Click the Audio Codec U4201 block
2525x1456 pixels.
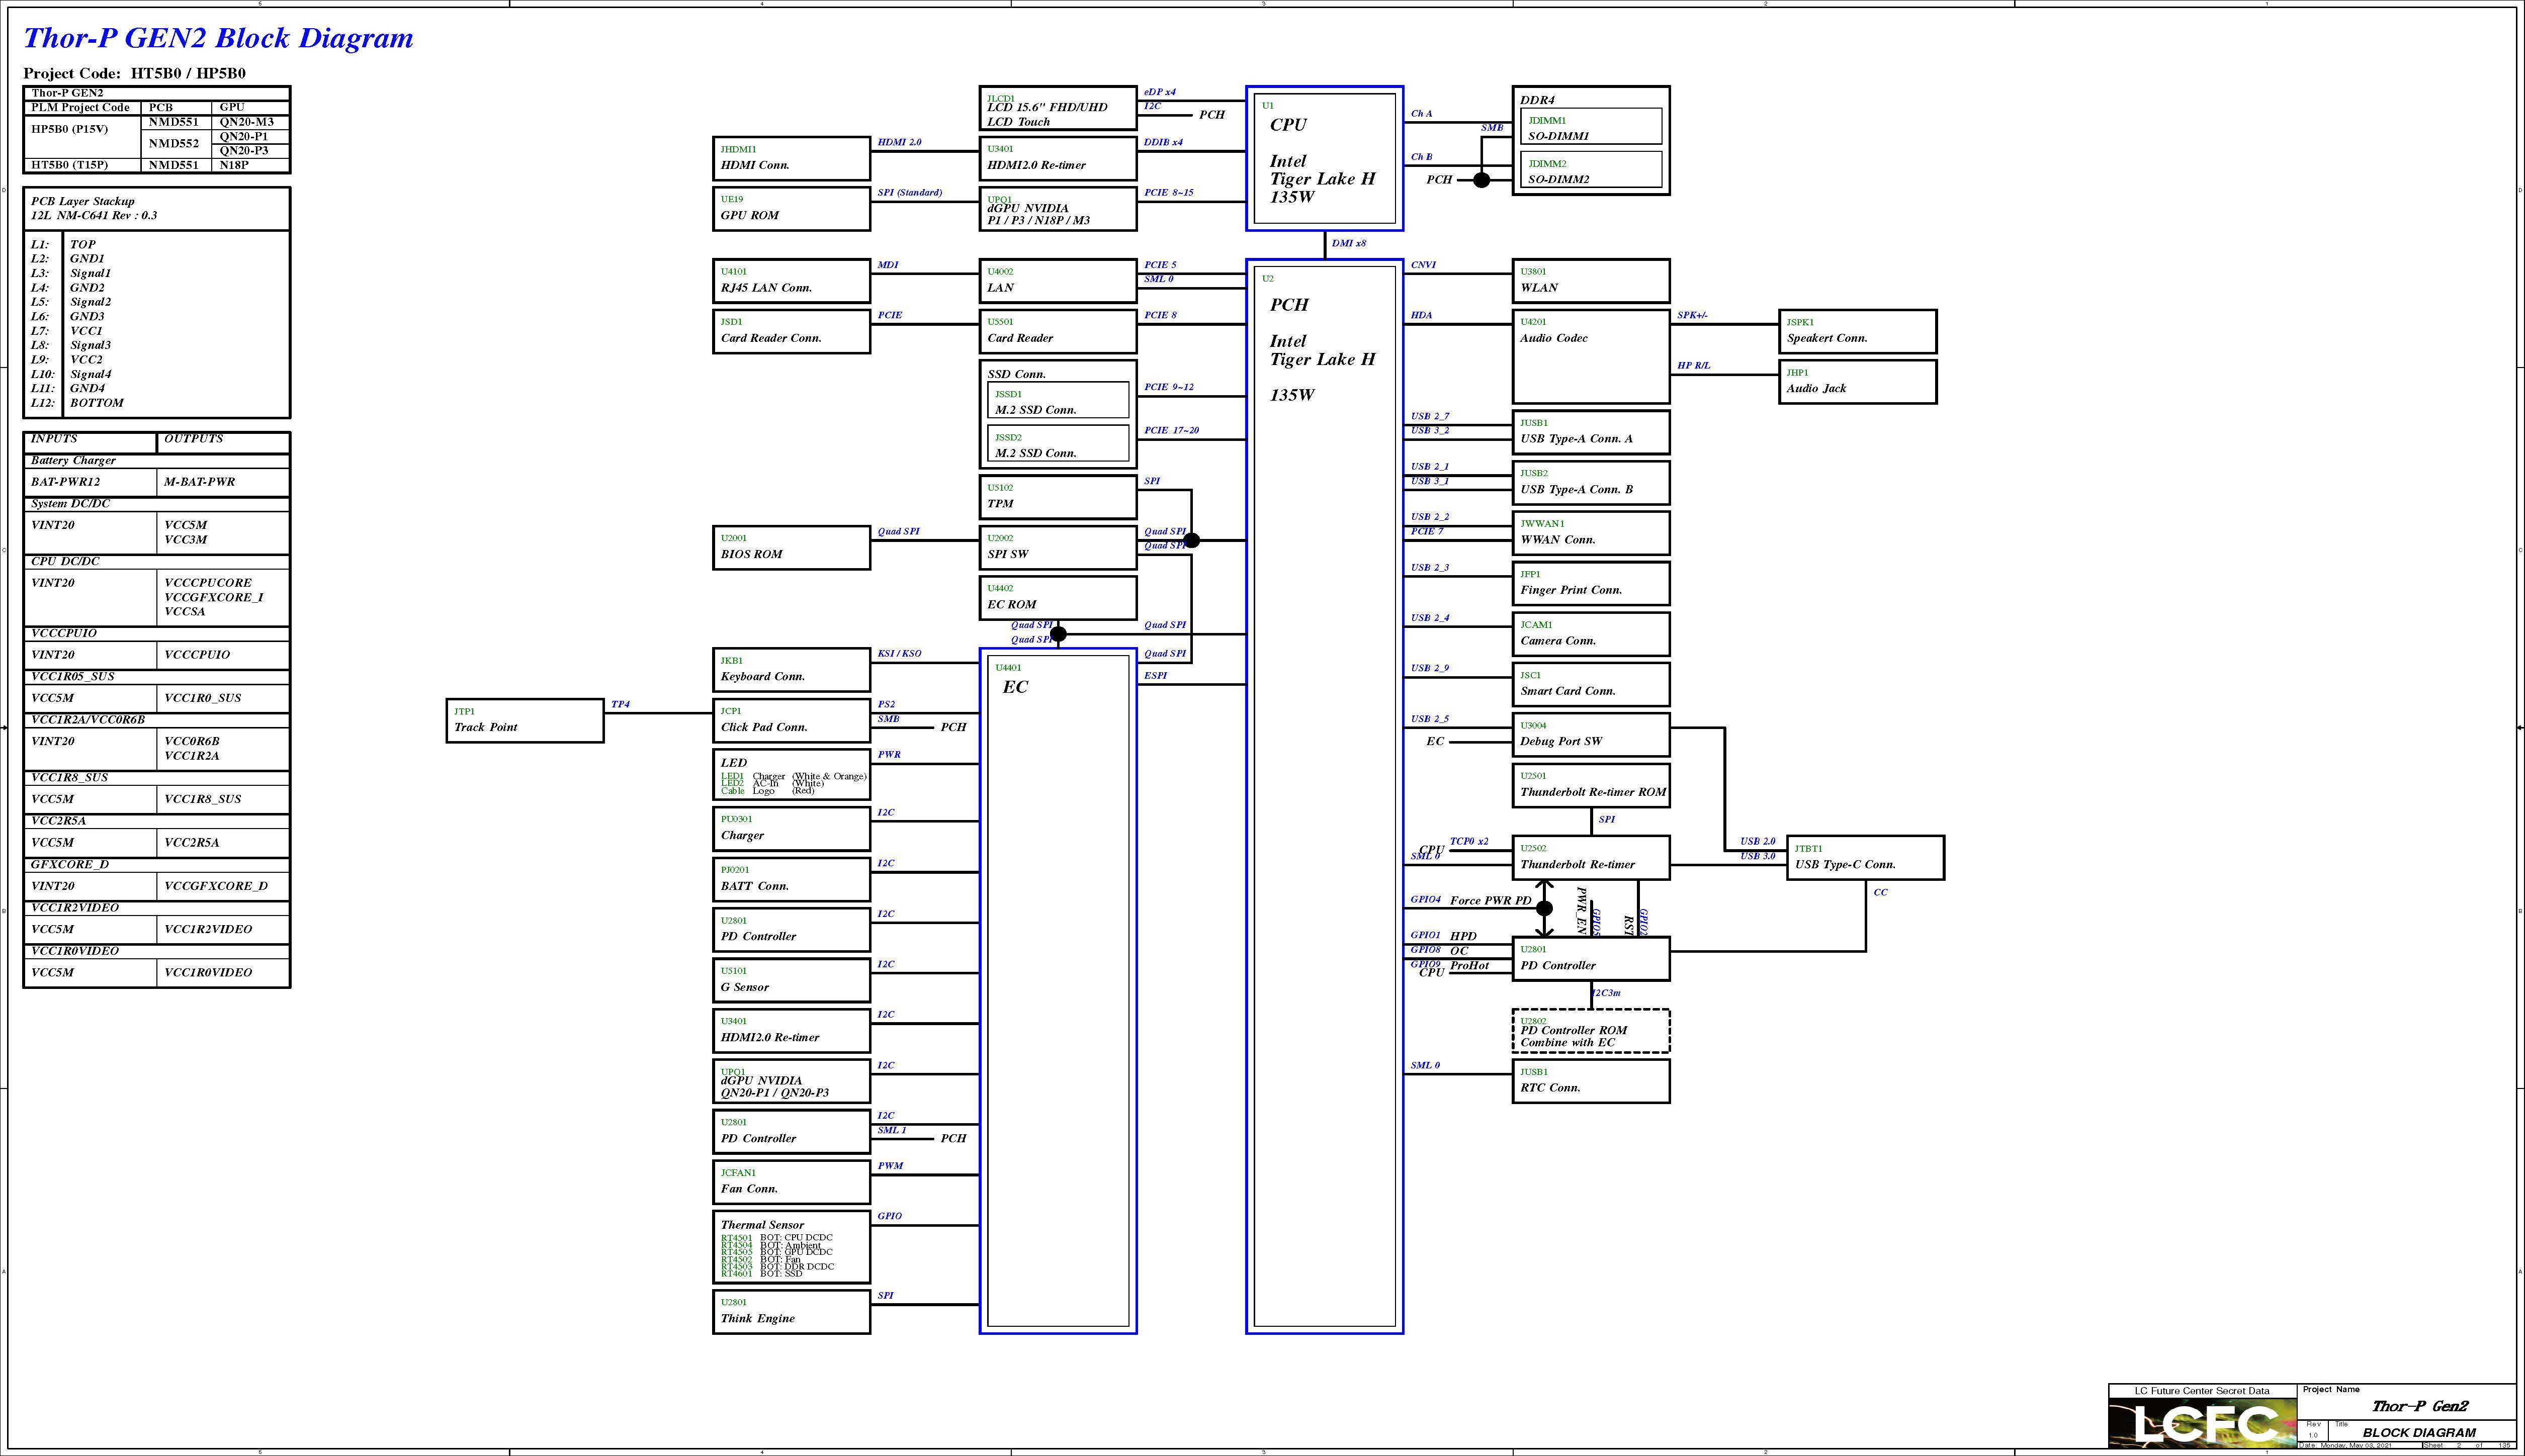(1590, 357)
